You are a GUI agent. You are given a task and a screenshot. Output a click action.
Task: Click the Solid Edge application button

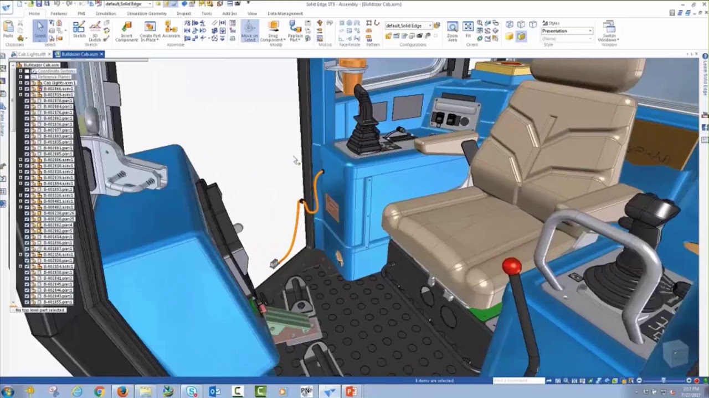coord(6,6)
